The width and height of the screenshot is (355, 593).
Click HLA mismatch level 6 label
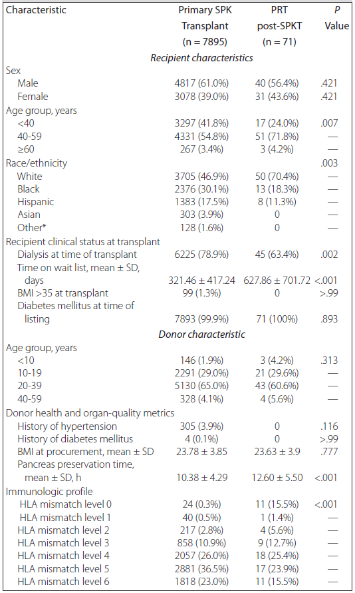[63, 582]
